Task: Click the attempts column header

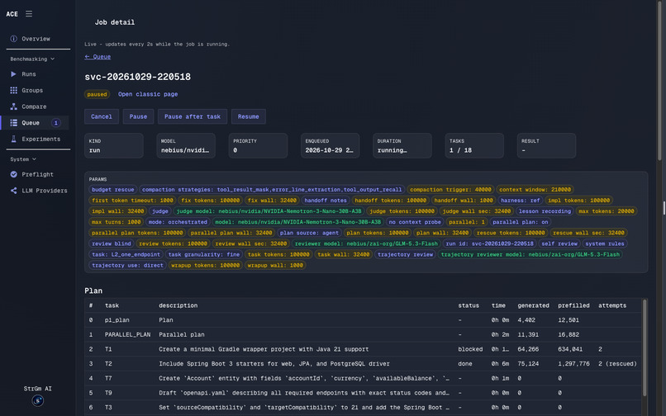Action: click(x=612, y=305)
